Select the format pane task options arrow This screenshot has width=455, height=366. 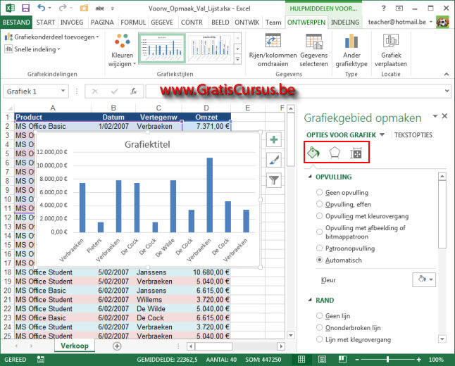pyautogui.click(x=435, y=116)
